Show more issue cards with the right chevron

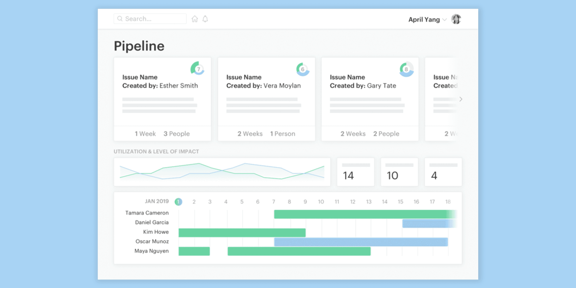click(x=461, y=99)
